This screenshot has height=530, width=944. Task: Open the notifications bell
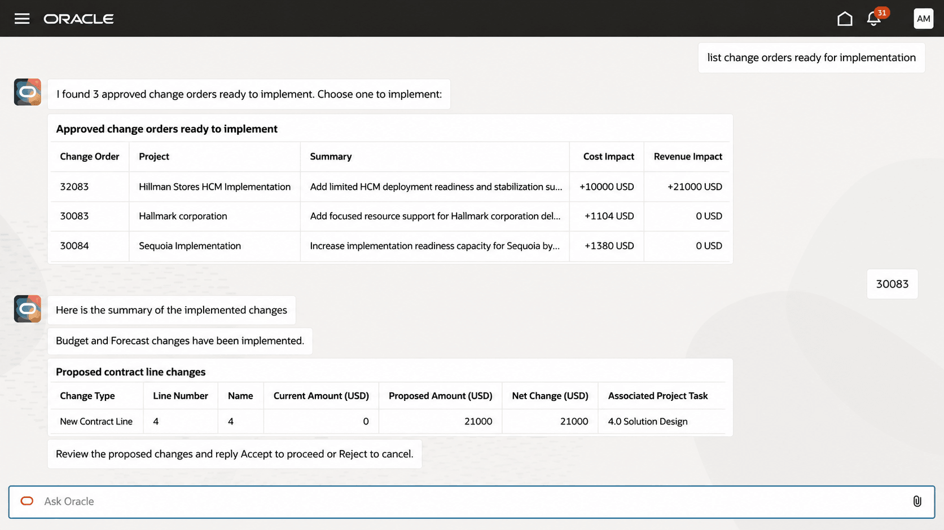click(873, 19)
